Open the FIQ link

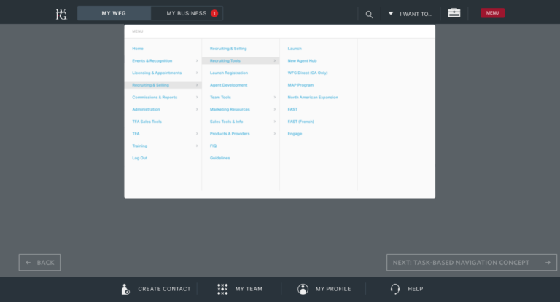tap(213, 146)
